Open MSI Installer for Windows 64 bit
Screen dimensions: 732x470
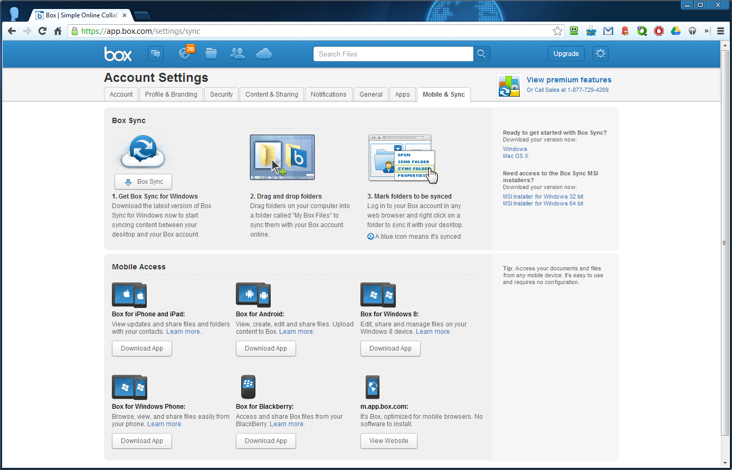pos(543,203)
